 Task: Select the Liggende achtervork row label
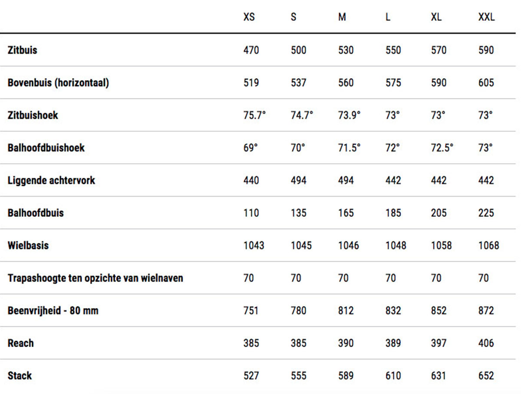(51, 180)
